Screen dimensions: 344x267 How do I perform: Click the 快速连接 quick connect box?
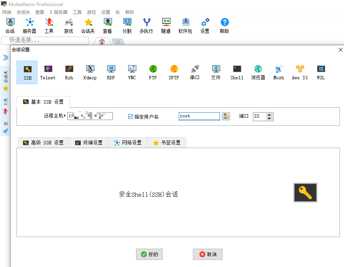[45, 40]
